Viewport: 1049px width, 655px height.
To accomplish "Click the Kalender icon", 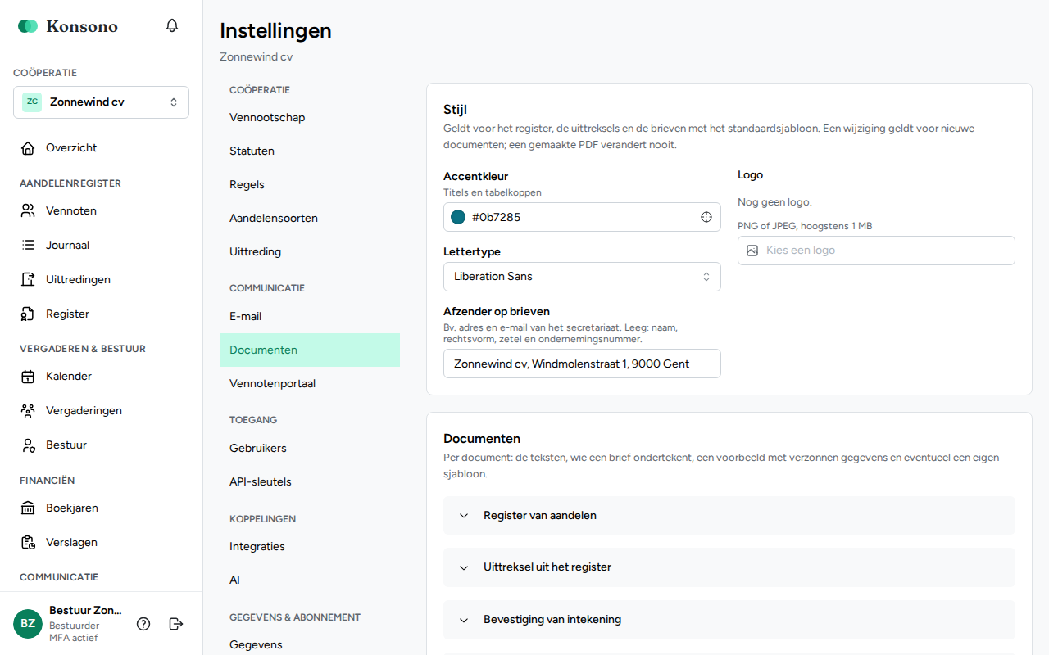I will point(28,377).
